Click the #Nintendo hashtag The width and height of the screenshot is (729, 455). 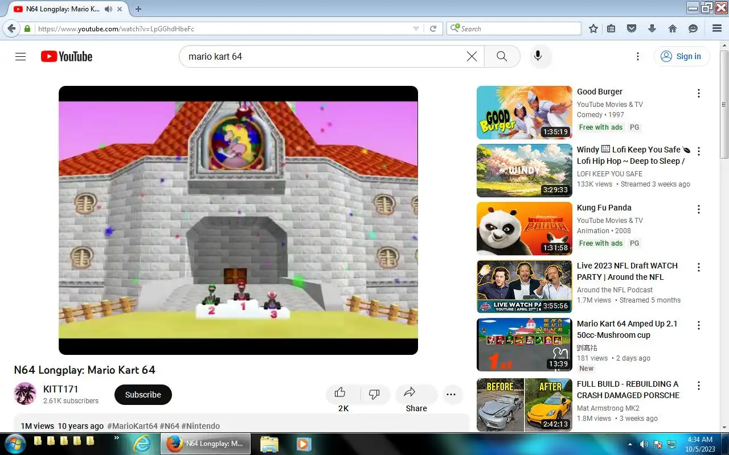[x=201, y=426]
